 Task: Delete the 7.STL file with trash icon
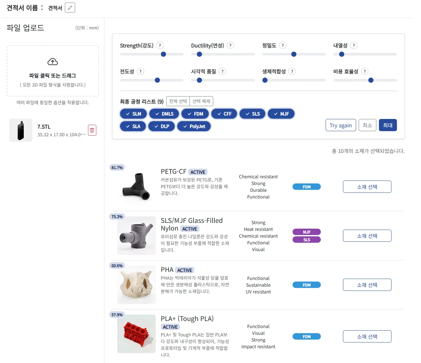tap(92, 130)
